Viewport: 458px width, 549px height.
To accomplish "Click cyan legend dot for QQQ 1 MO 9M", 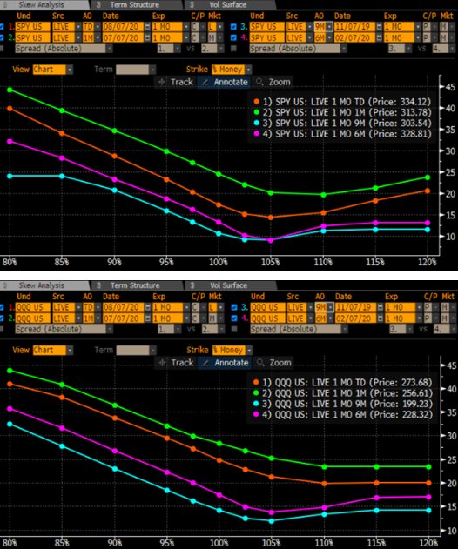I will point(256,404).
